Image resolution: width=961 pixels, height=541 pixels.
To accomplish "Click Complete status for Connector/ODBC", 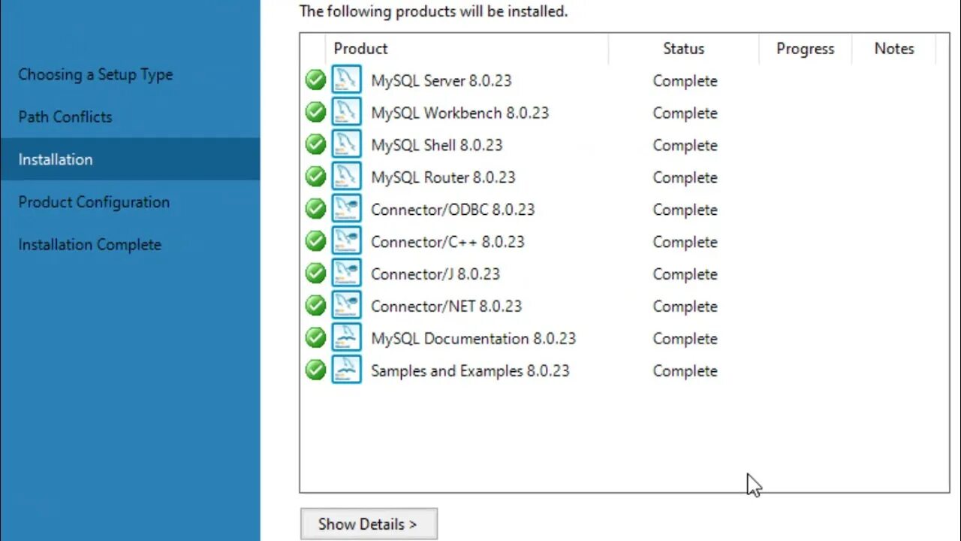I will point(685,210).
